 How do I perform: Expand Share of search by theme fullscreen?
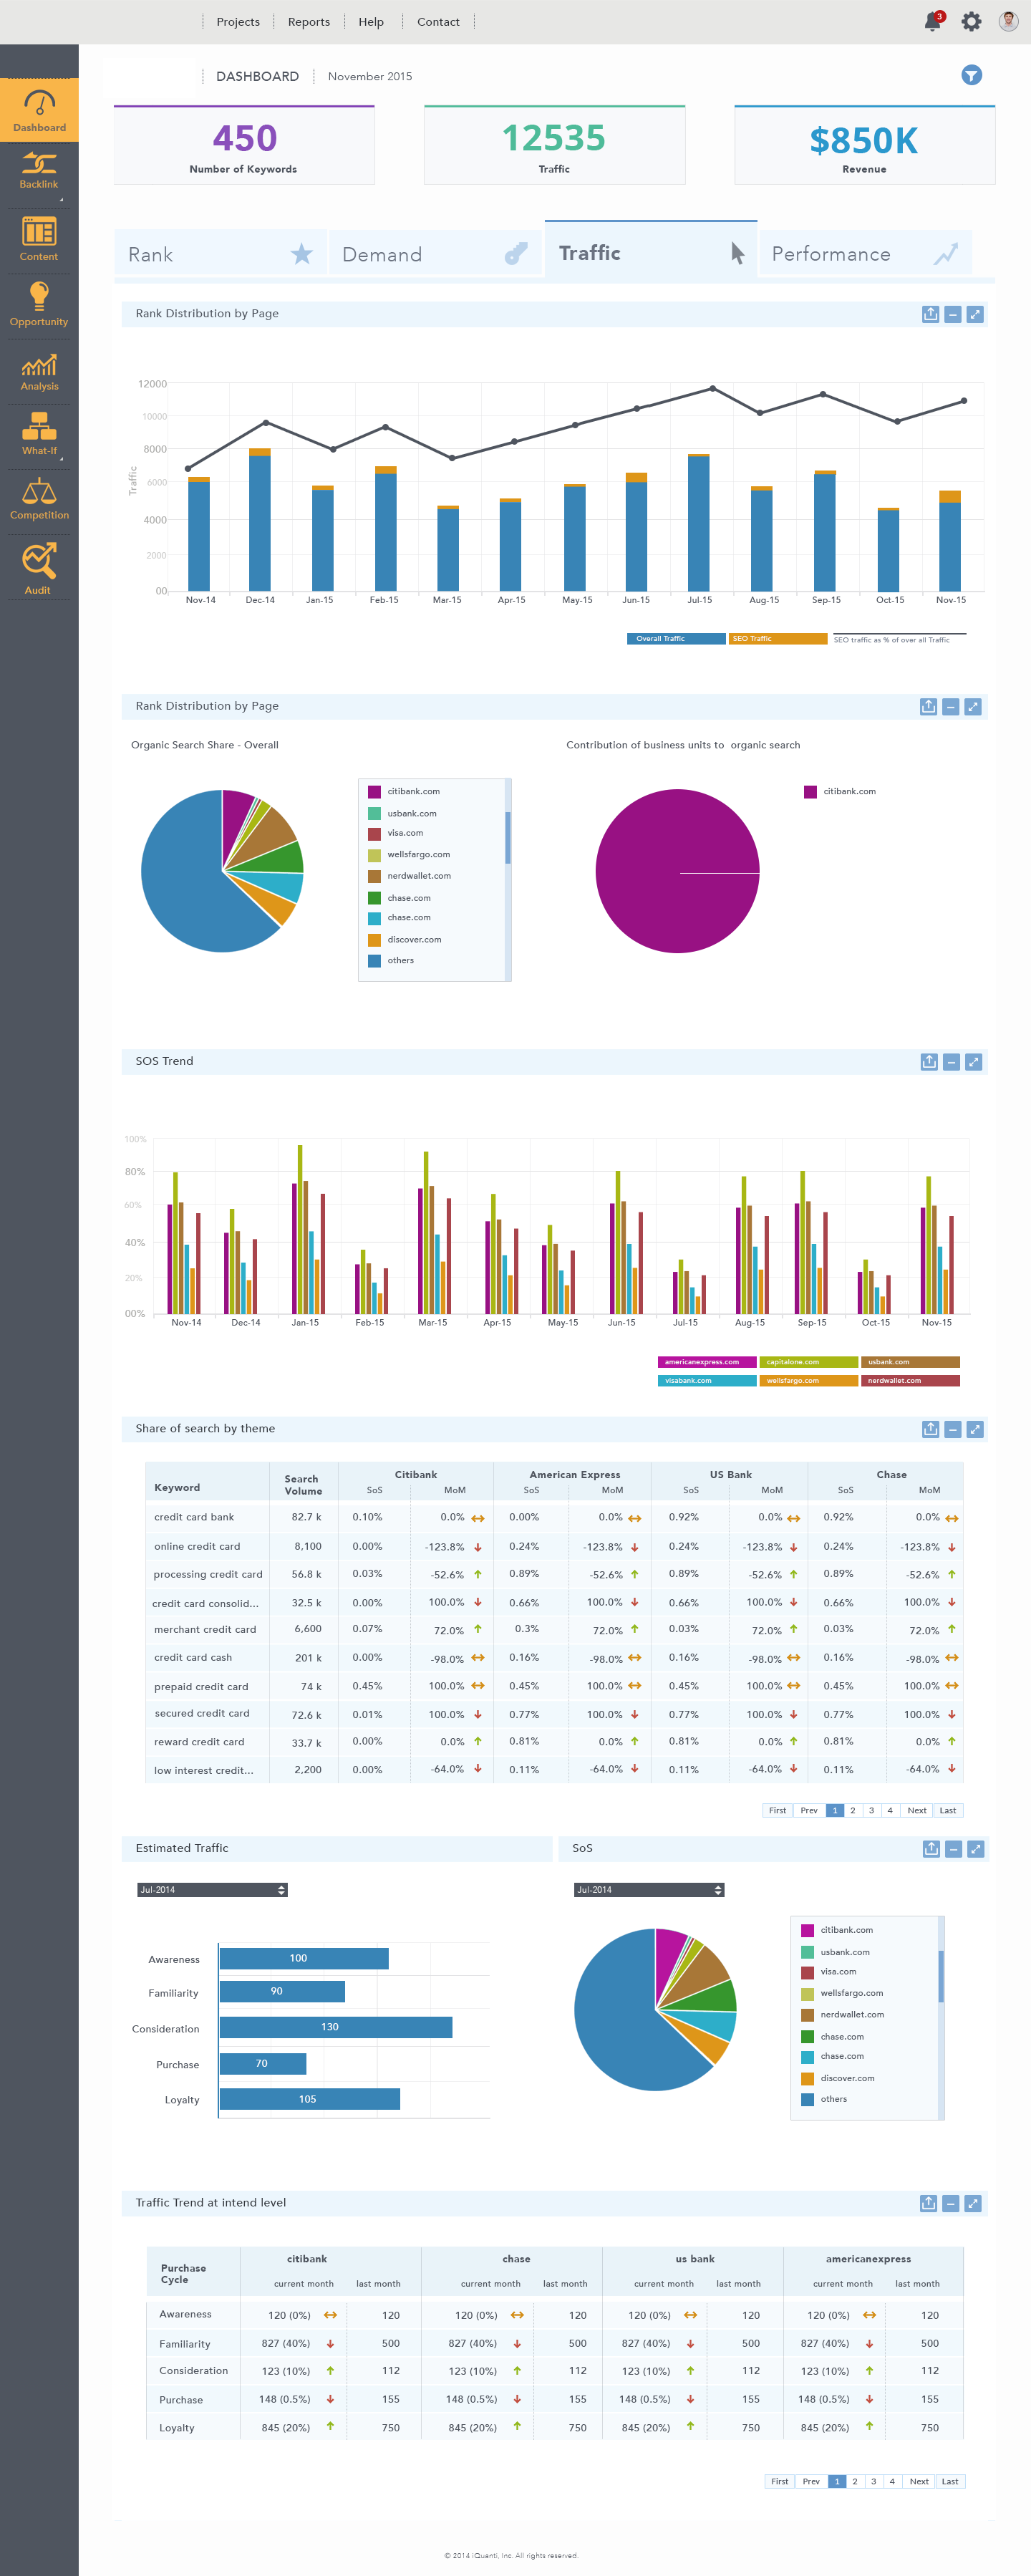(x=975, y=1429)
